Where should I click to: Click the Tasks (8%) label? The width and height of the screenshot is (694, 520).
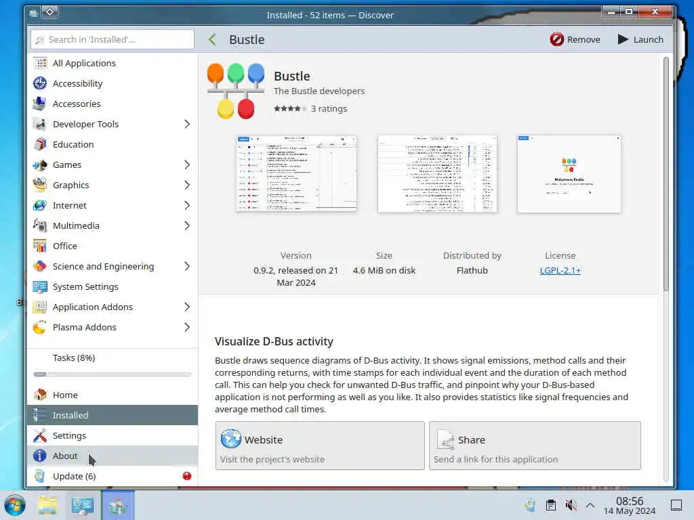pos(74,357)
